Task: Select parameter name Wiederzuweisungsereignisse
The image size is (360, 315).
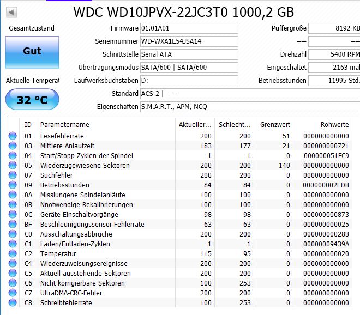Action: (x=84, y=264)
